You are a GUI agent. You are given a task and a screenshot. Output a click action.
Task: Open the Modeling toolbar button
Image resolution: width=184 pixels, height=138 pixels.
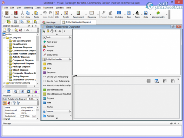pyautogui.click(x=119, y=14)
